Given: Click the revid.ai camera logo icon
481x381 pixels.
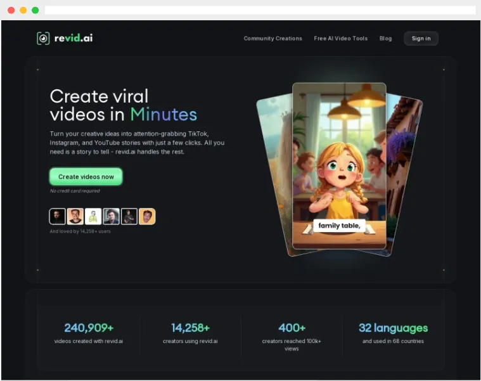Looking at the screenshot, I should coord(43,38).
